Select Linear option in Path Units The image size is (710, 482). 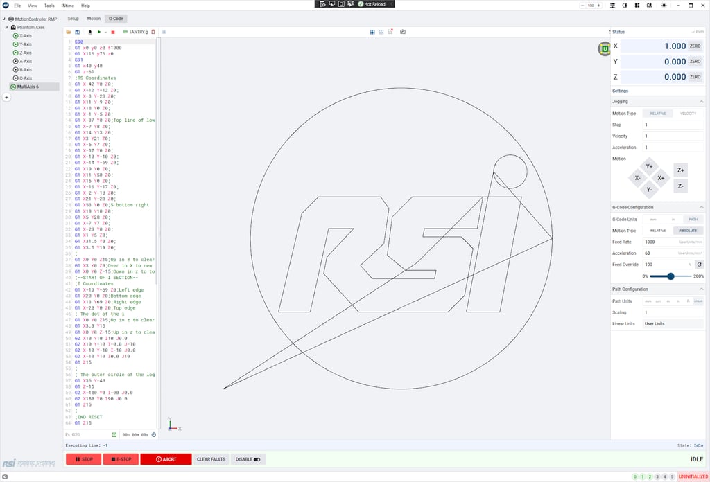[x=698, y=301]
